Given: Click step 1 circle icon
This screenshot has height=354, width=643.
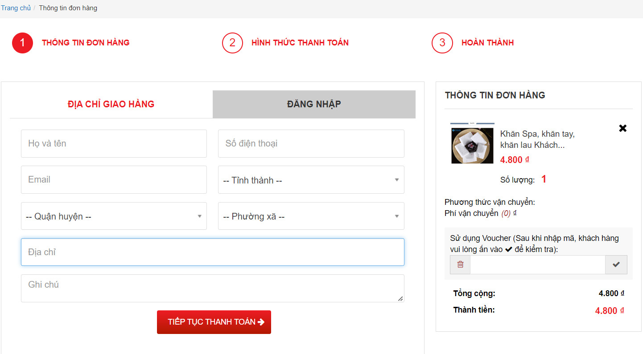Looking at the screenshot, I should (x=22, y=43).
